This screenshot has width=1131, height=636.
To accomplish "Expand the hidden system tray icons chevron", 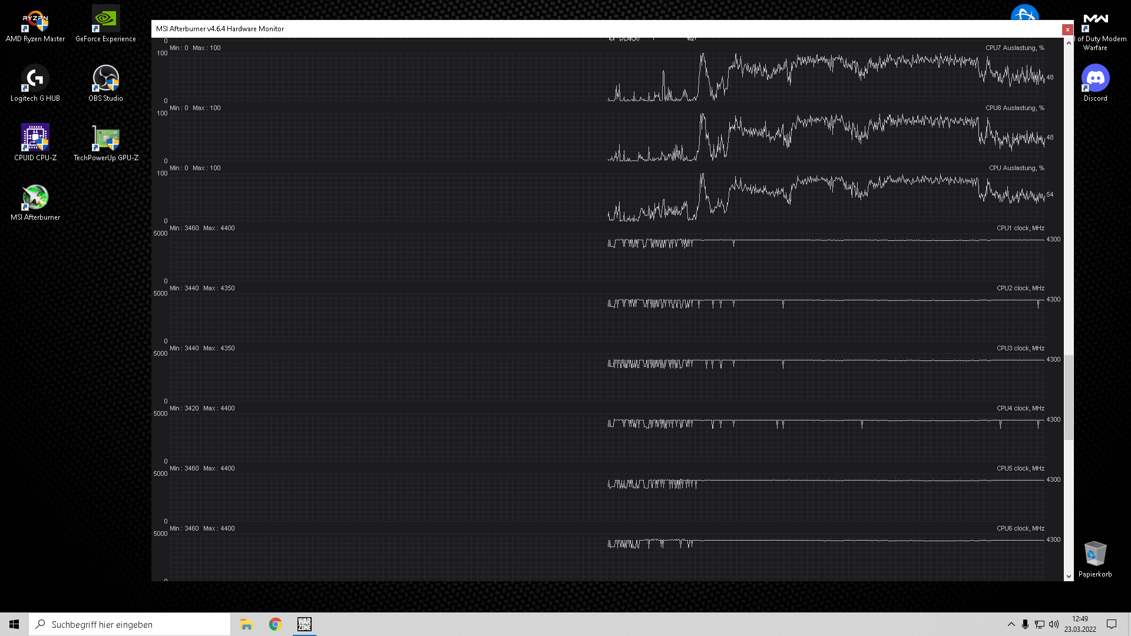I will point(1011,624).
